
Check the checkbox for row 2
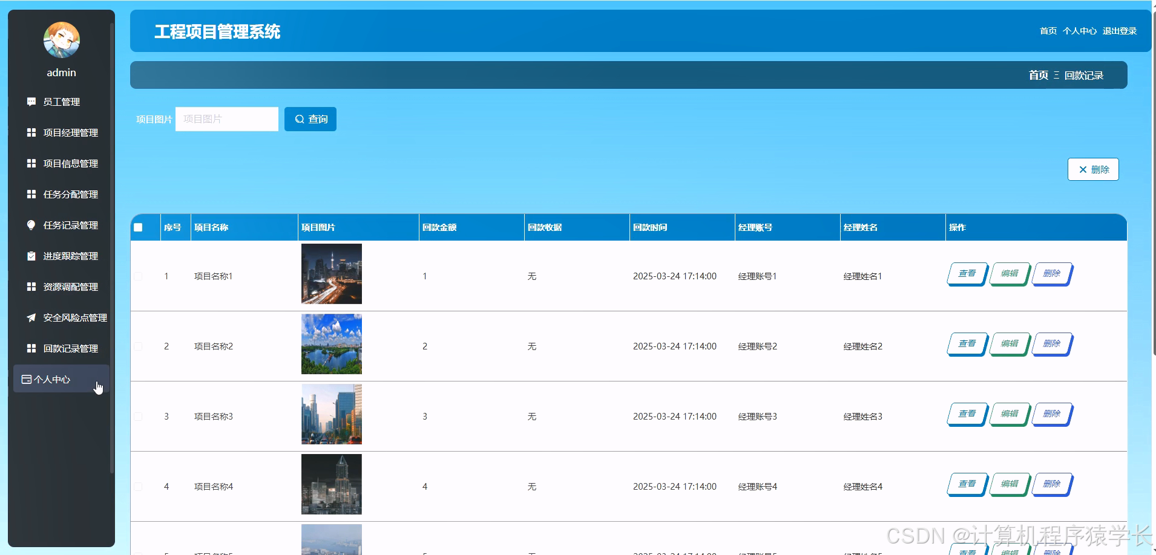tap(138, 346)
